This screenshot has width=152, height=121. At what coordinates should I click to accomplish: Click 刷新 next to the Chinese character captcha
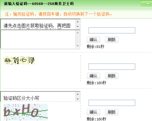(112, 76)
